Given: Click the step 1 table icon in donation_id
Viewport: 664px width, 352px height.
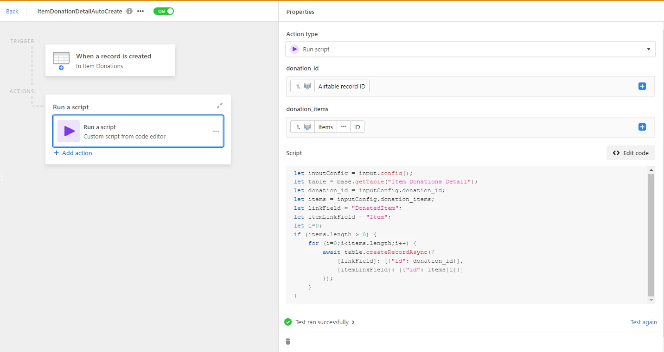Looking at the screenshot, I should (307, 86).
